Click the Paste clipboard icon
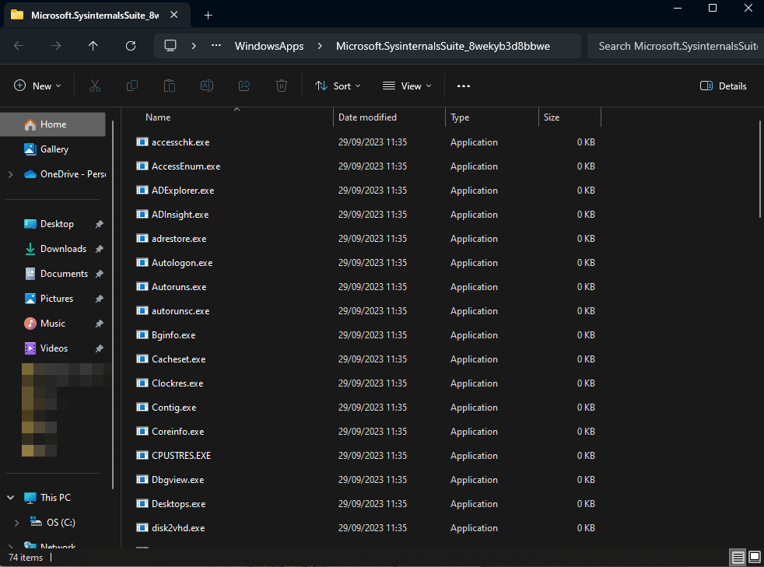Viewport: 764px width, 567px height. (x=170, y=86)
